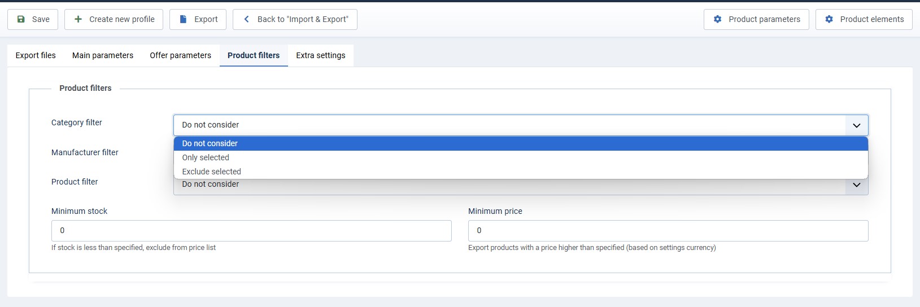The image size is (920, 307).
Task: Open Product elements settings
Action: 864,19
